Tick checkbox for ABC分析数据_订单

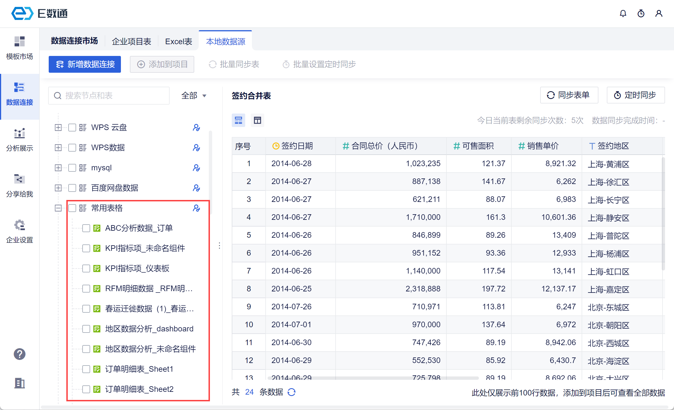click(x=86, y=228)
